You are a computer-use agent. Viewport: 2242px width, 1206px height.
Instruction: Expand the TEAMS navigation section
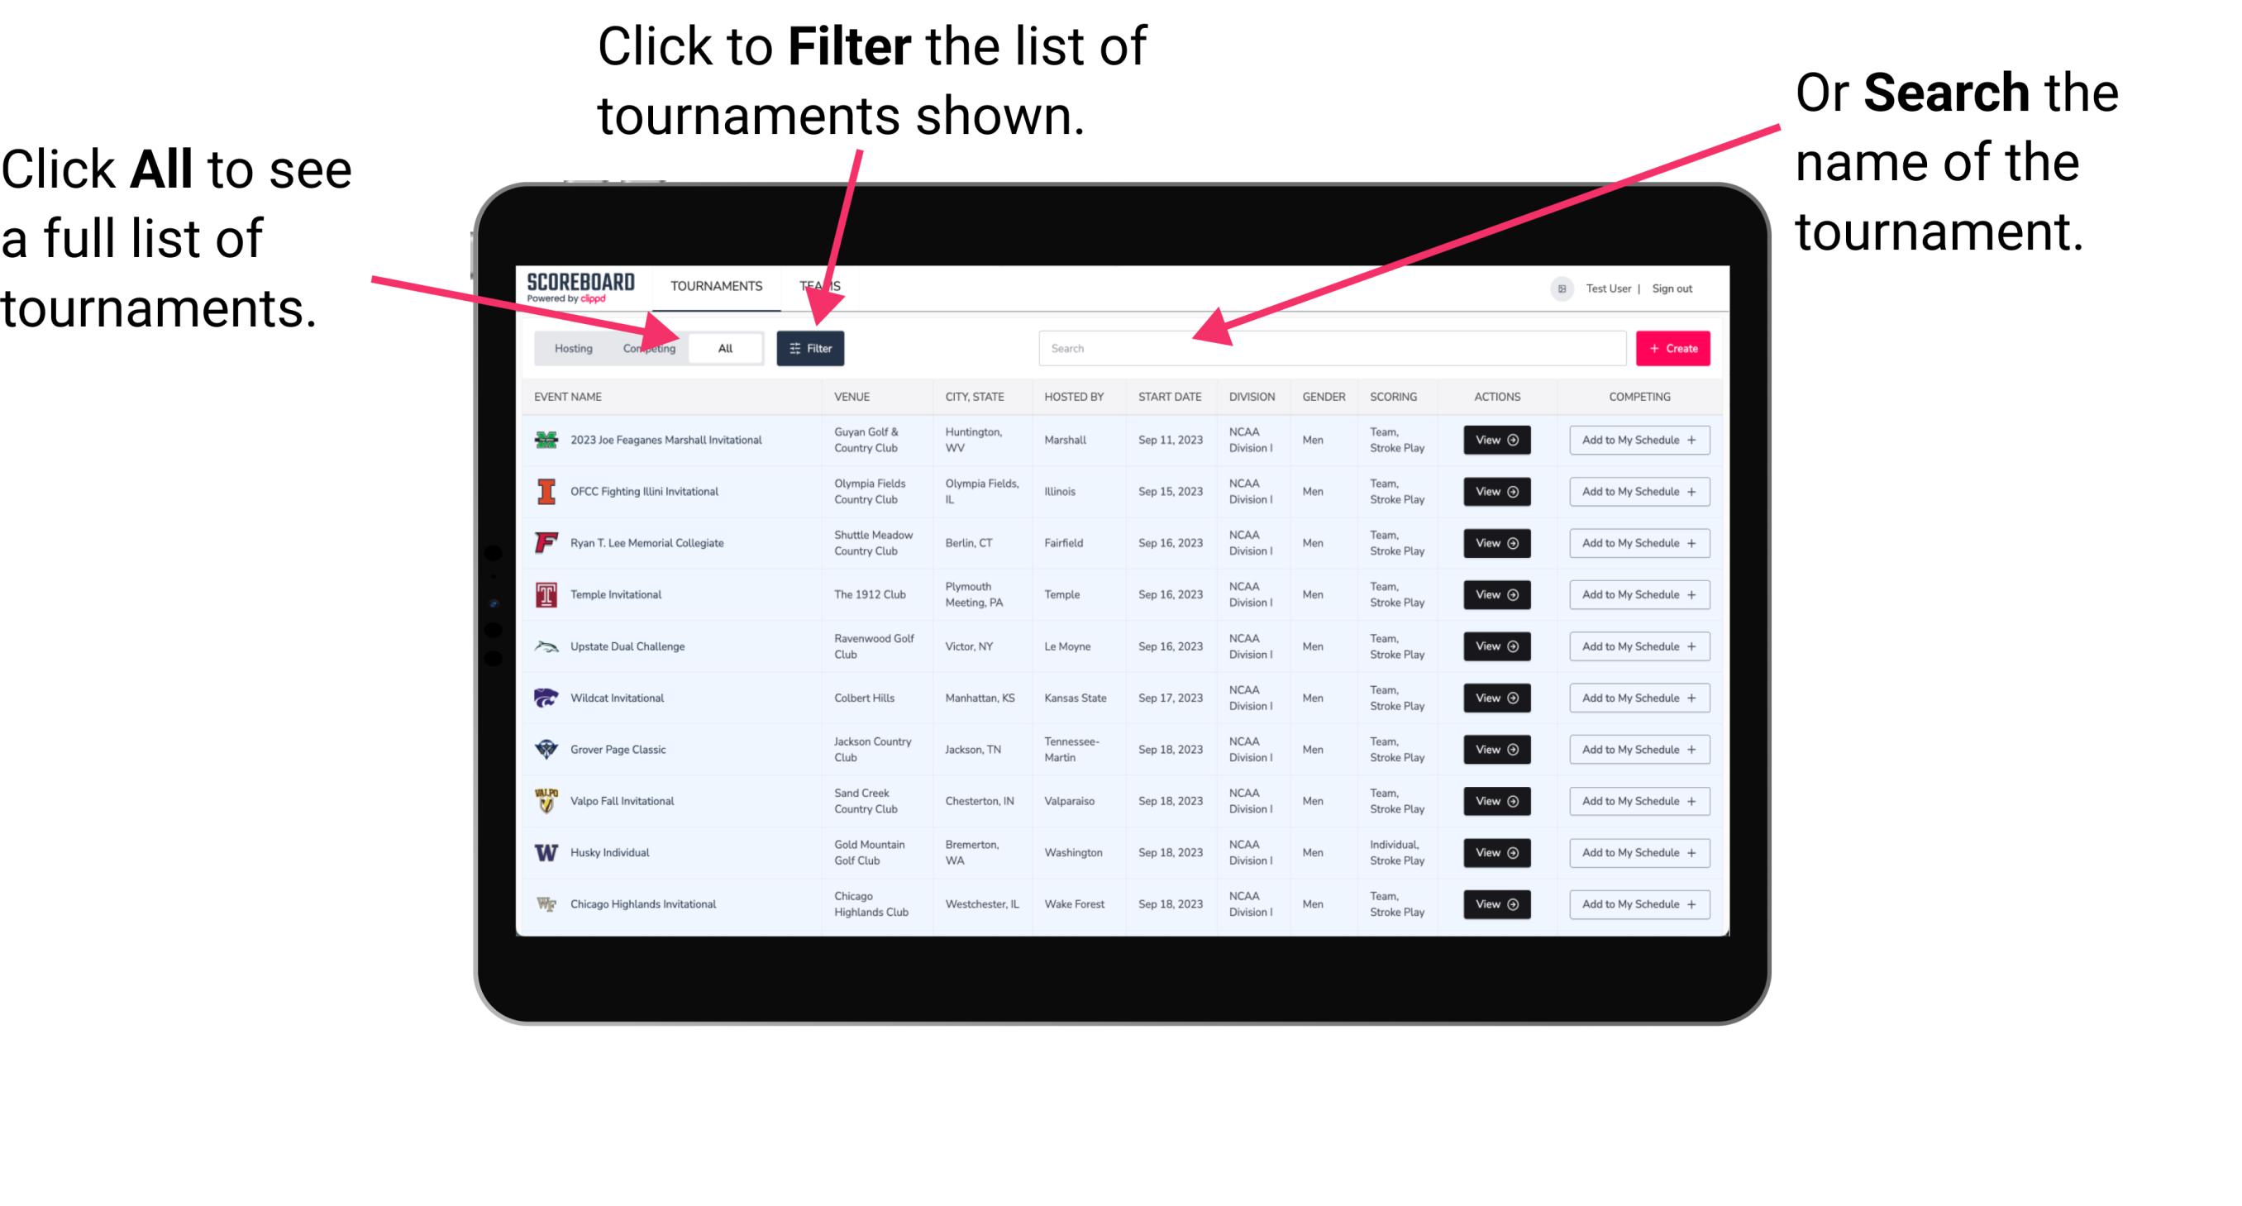coord(824,285)
